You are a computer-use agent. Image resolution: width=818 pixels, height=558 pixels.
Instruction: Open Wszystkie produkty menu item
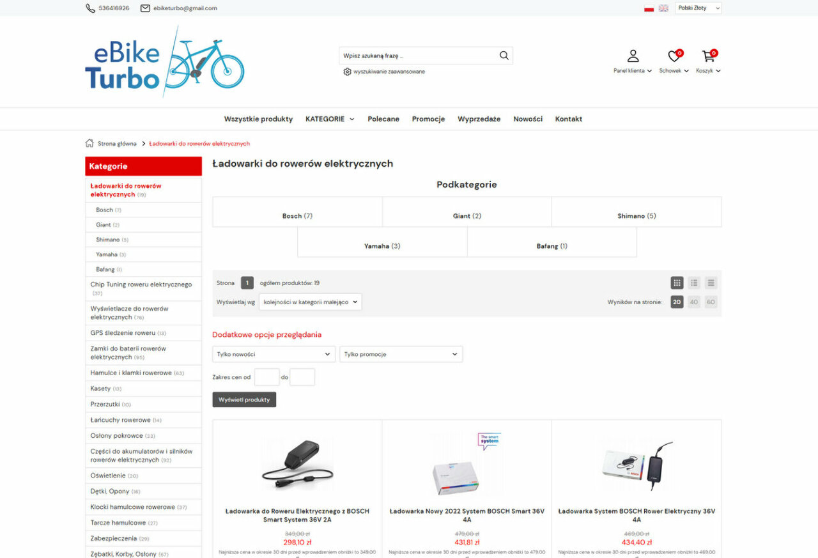pyautogui.click(x=258, y=119)
